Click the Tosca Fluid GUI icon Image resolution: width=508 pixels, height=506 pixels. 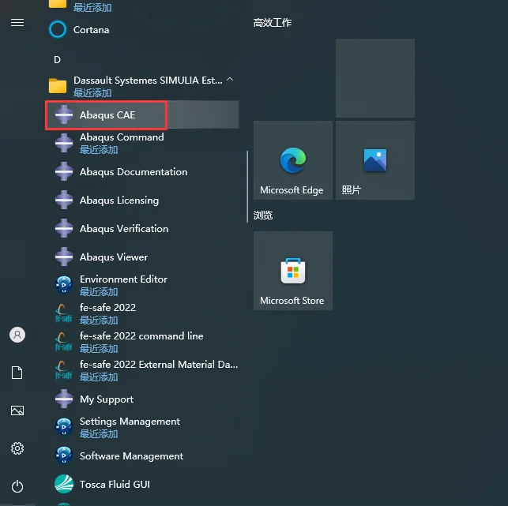[64, 485]
